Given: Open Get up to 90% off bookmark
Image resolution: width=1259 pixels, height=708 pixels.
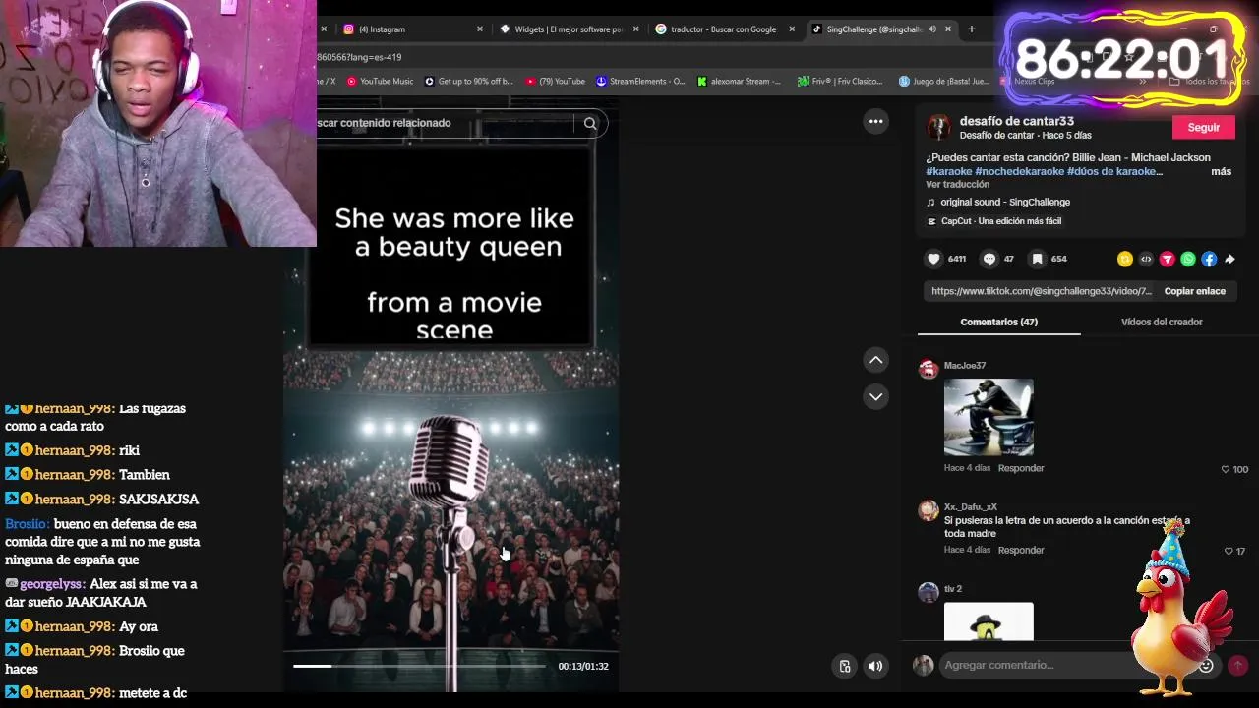Looking at the screenshot, I should tap(469, 81).
